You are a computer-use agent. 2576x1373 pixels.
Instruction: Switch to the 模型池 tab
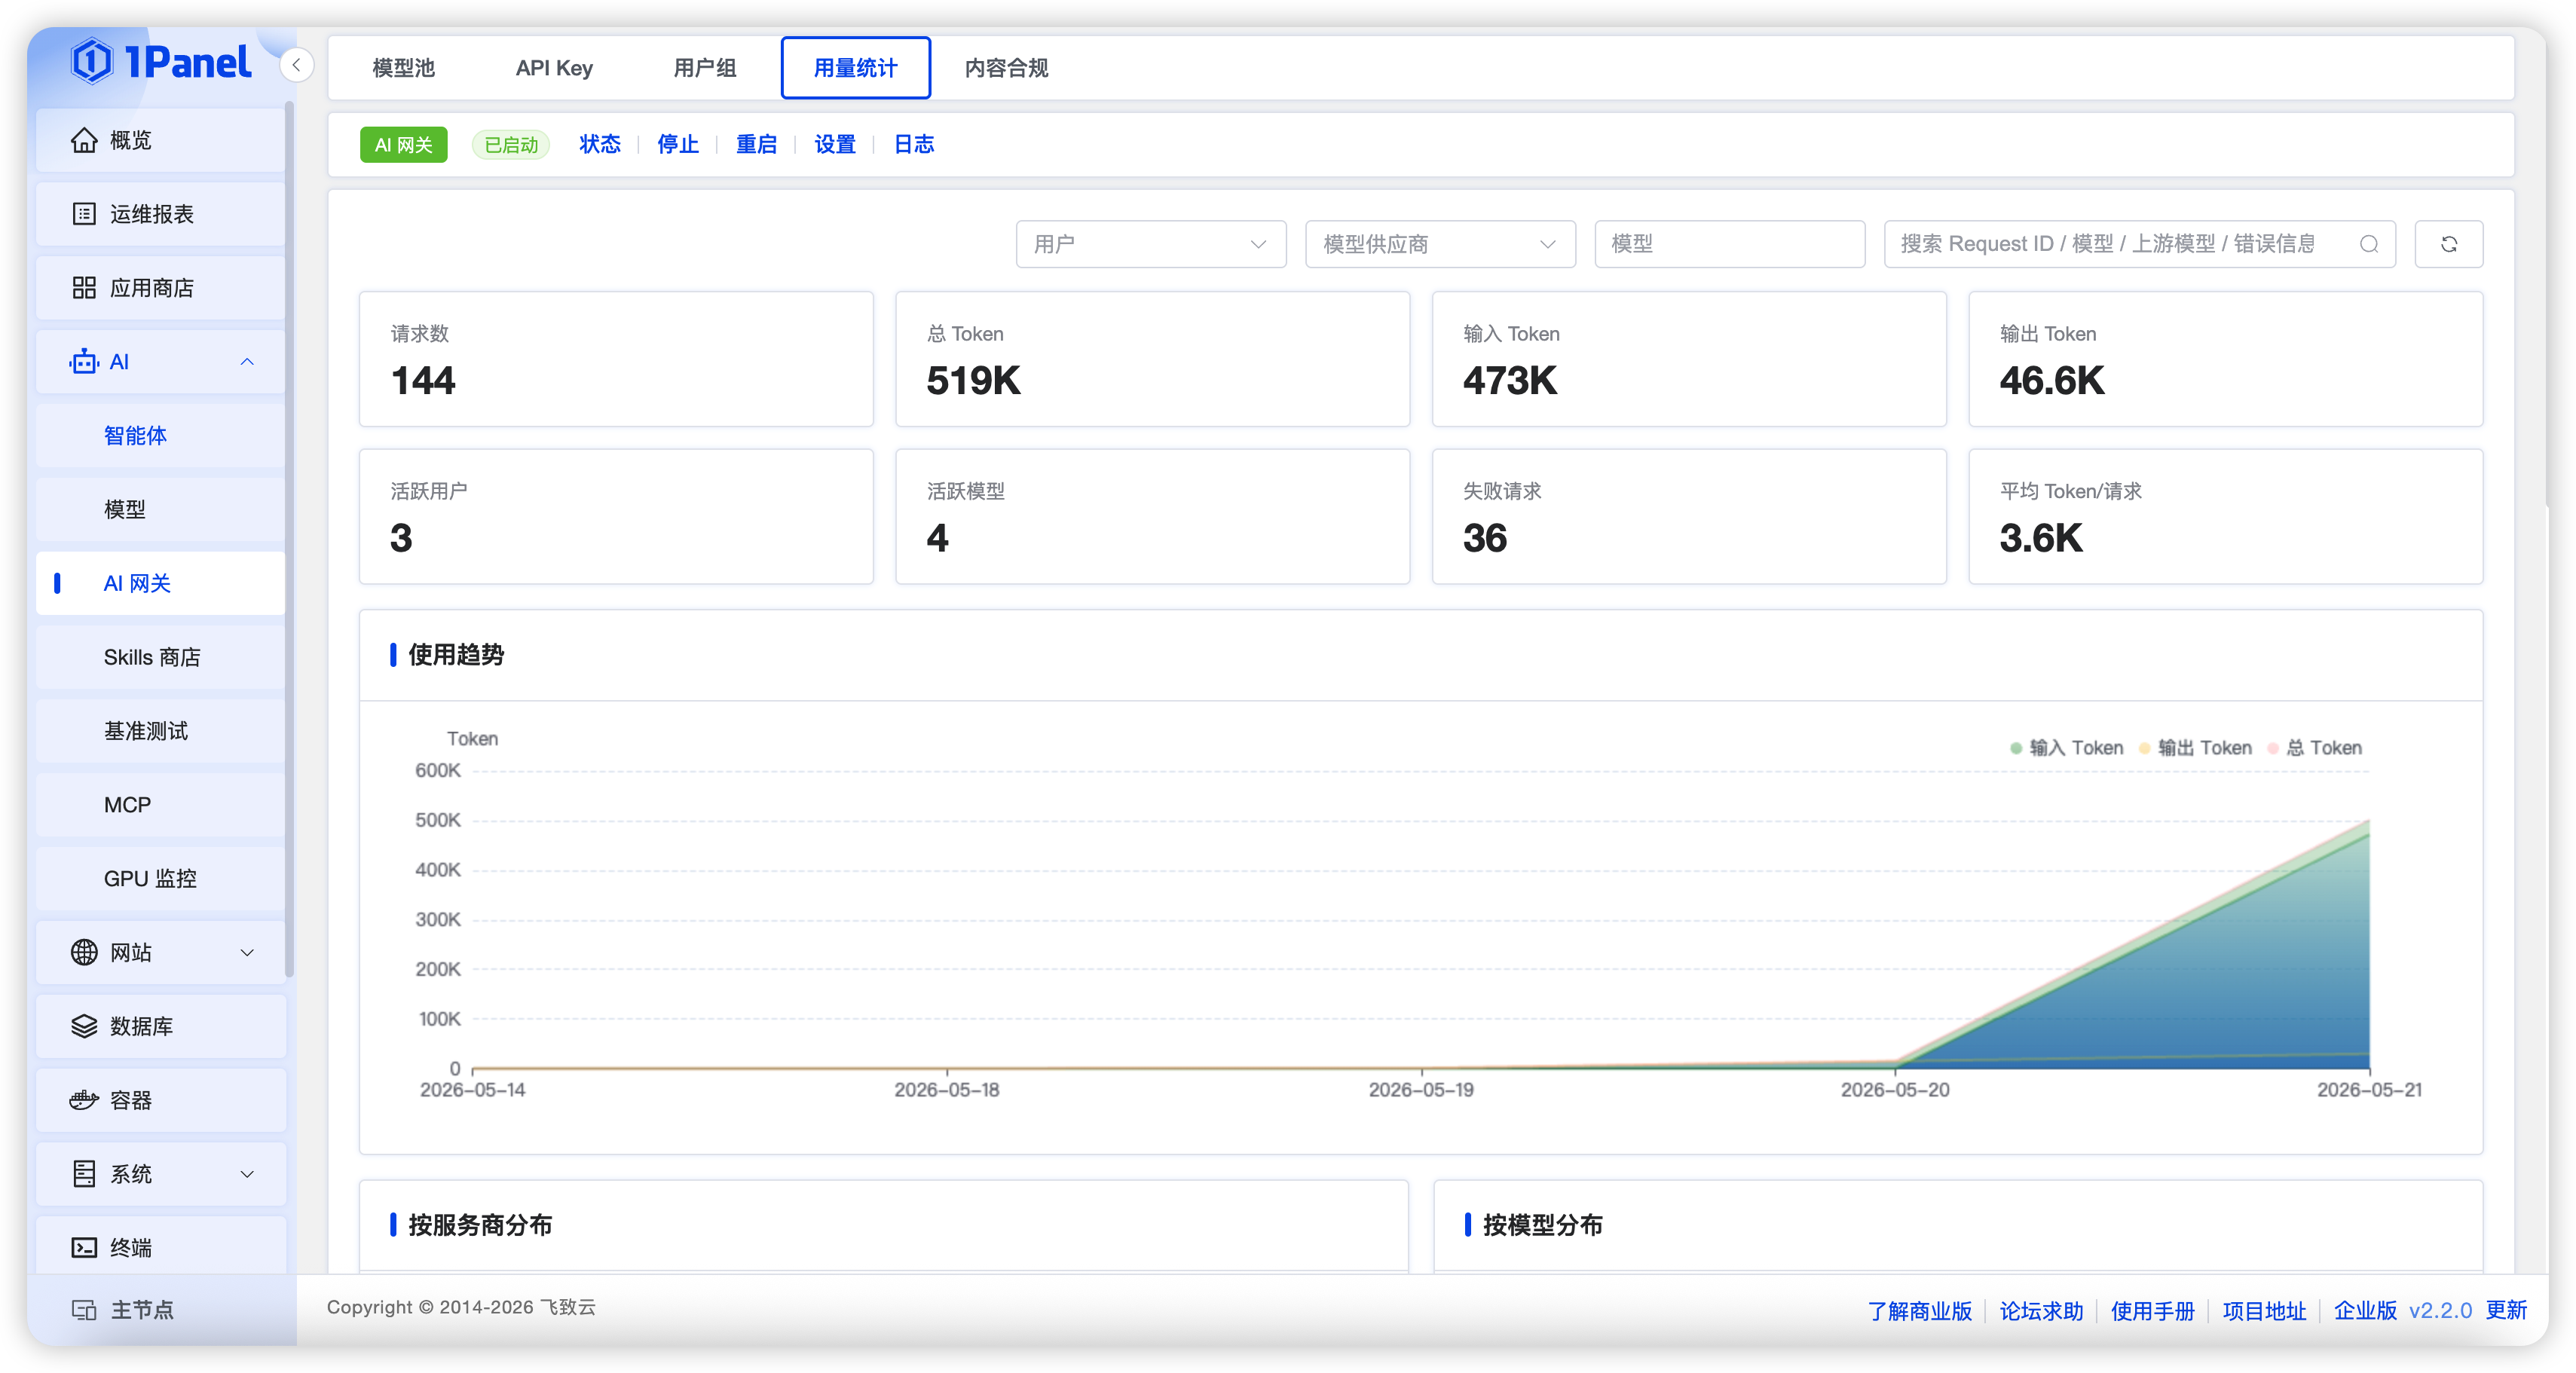tap(403, 68)
